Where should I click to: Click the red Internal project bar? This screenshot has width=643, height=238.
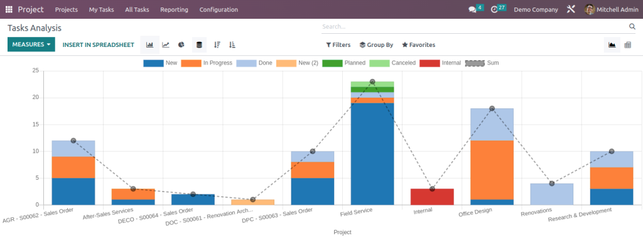(432, 197)
